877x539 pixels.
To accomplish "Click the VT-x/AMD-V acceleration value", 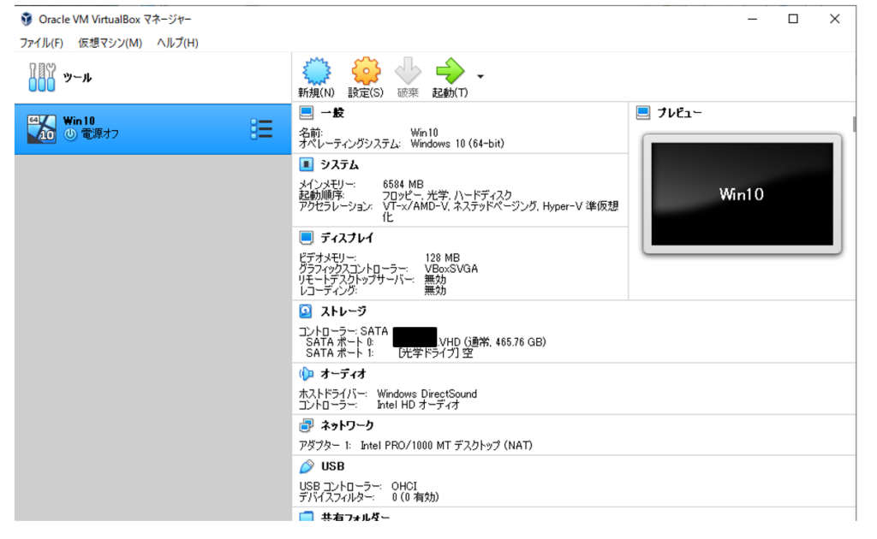I will (x=500, y=211).
